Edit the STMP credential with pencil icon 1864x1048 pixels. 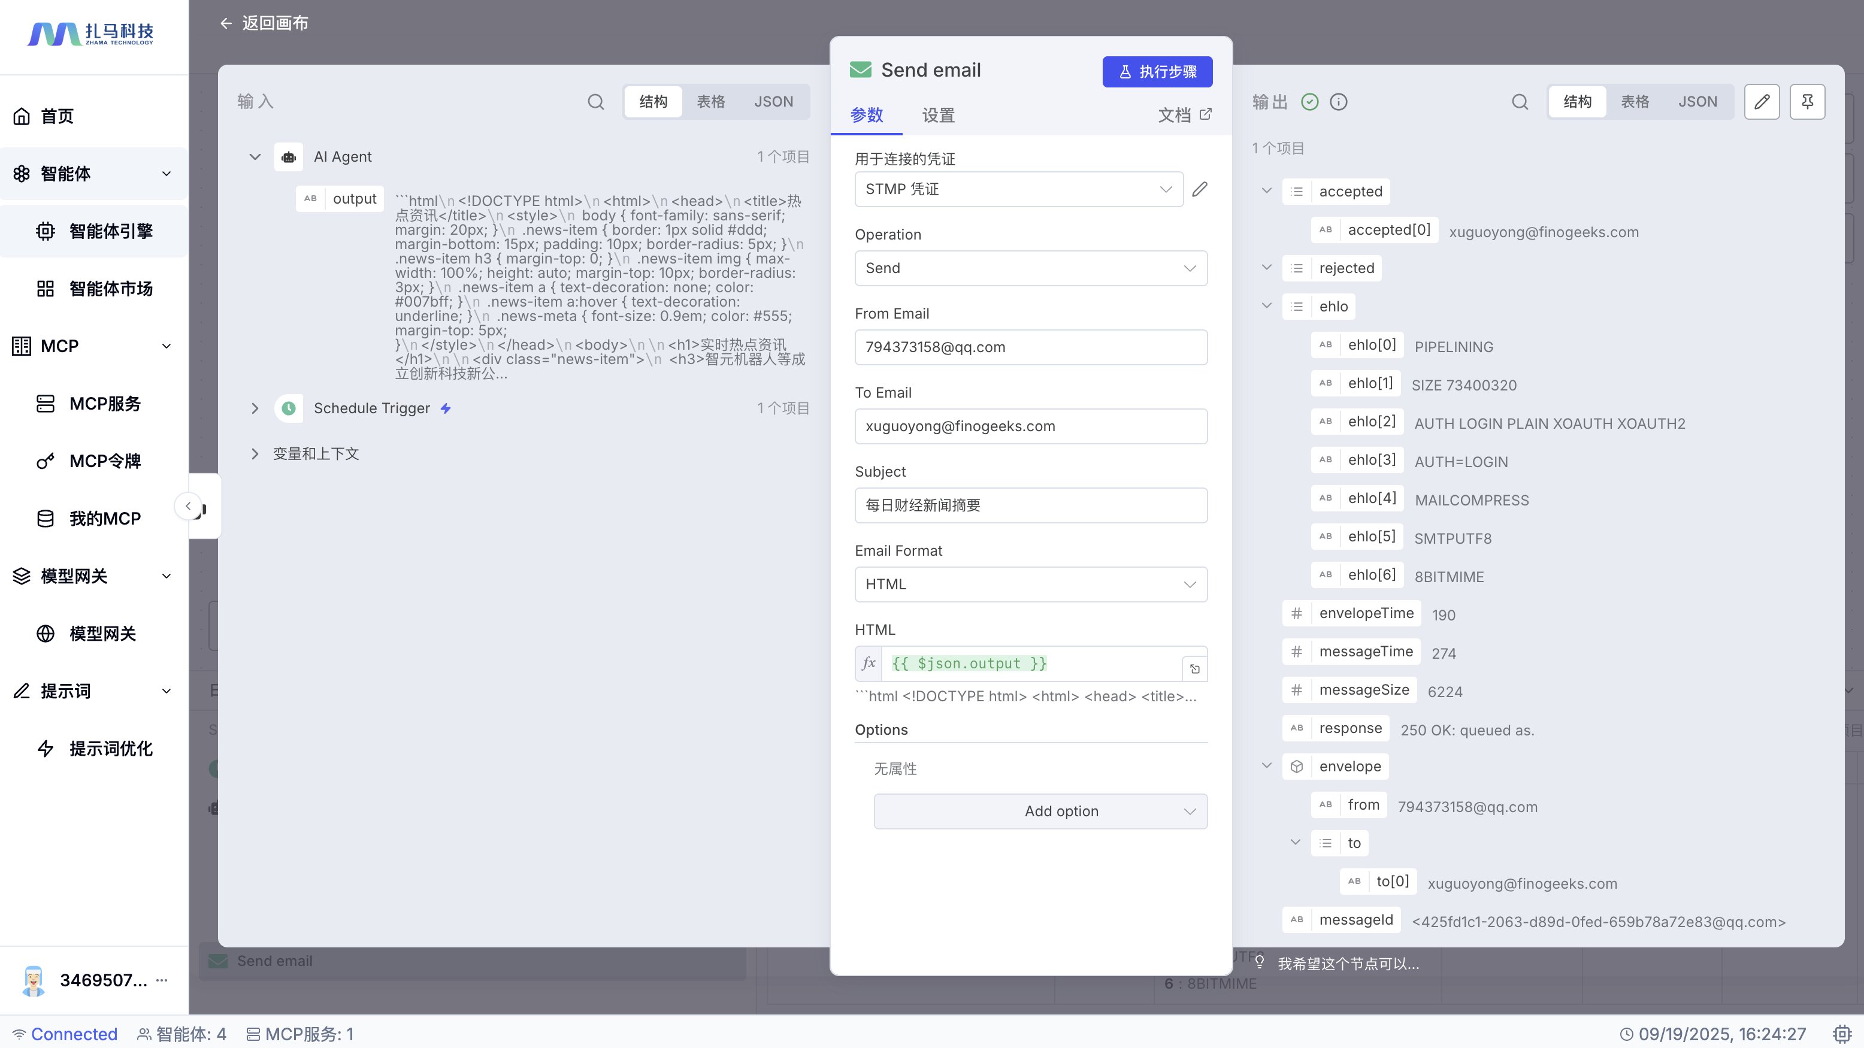[1200, 189]
